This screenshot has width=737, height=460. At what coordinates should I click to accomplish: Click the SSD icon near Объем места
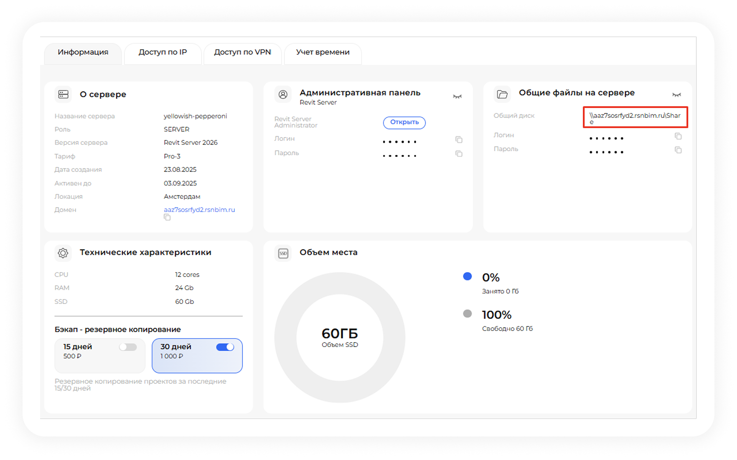283,253
